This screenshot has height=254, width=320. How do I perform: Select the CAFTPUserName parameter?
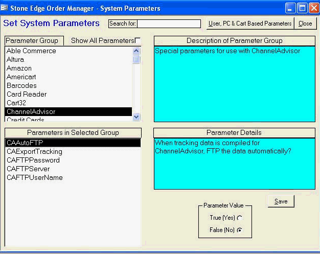point(73,177)
